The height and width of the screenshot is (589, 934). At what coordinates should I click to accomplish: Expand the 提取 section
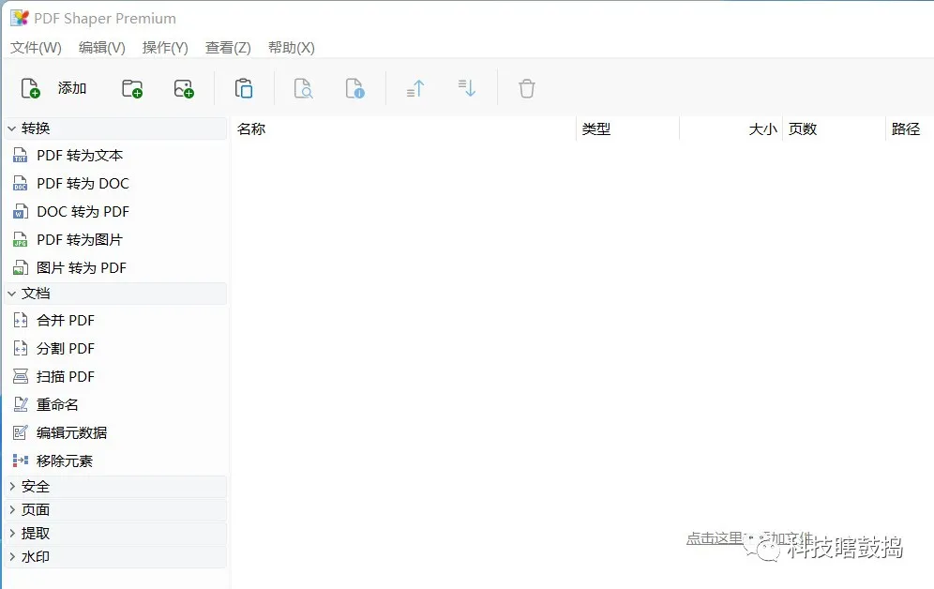12,533
